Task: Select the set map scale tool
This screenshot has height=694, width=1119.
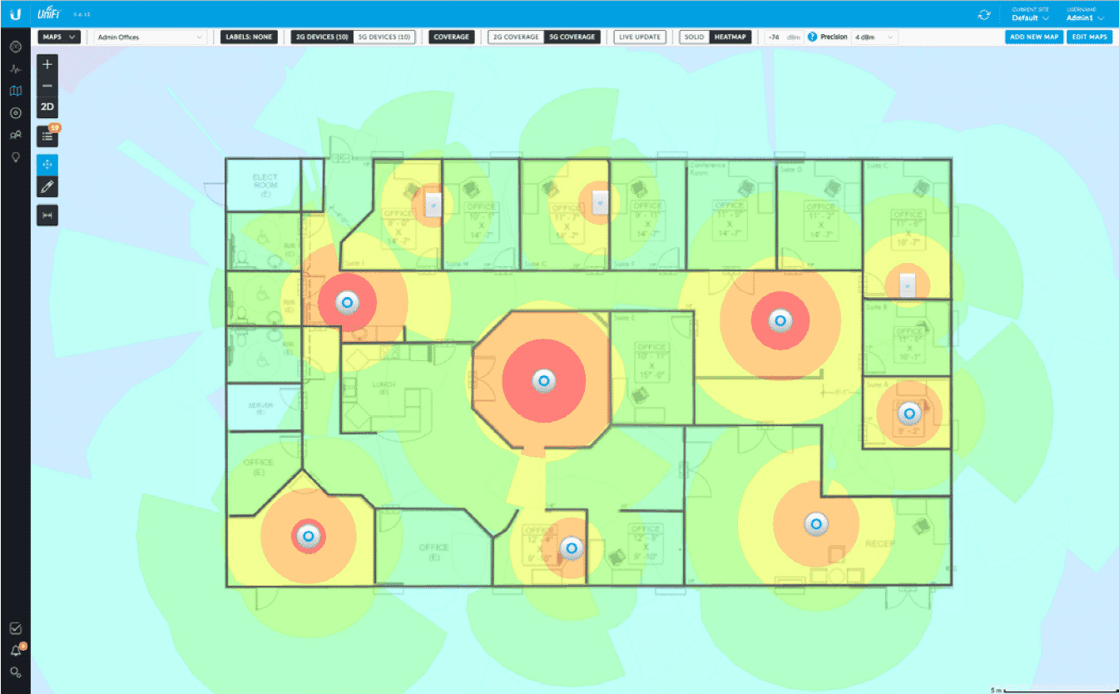Action: (47, 216)
